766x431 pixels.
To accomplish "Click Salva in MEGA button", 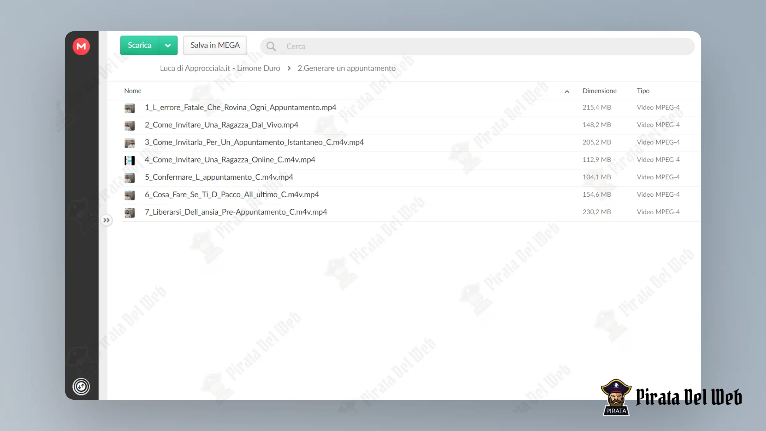I will (x=215, y=45).
